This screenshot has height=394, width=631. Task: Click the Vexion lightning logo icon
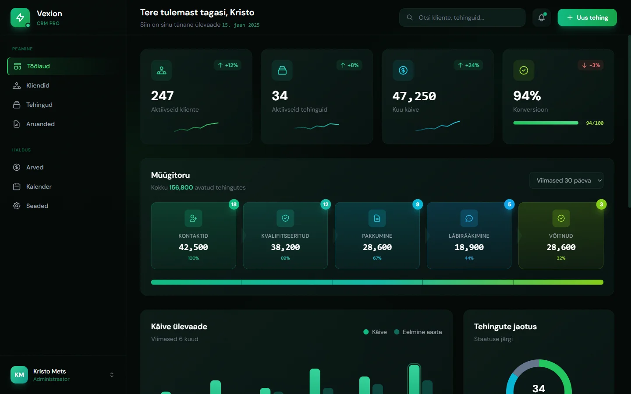(x=20, y=18)
